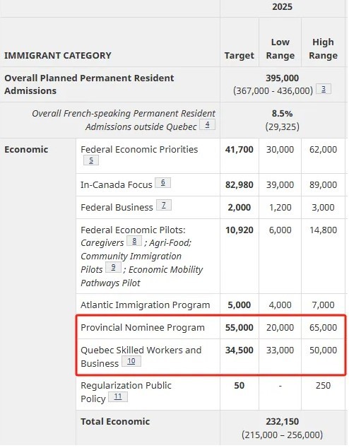
Task: Open footnote 9 after Community Immigration Pilots
Action: (113, 267)
